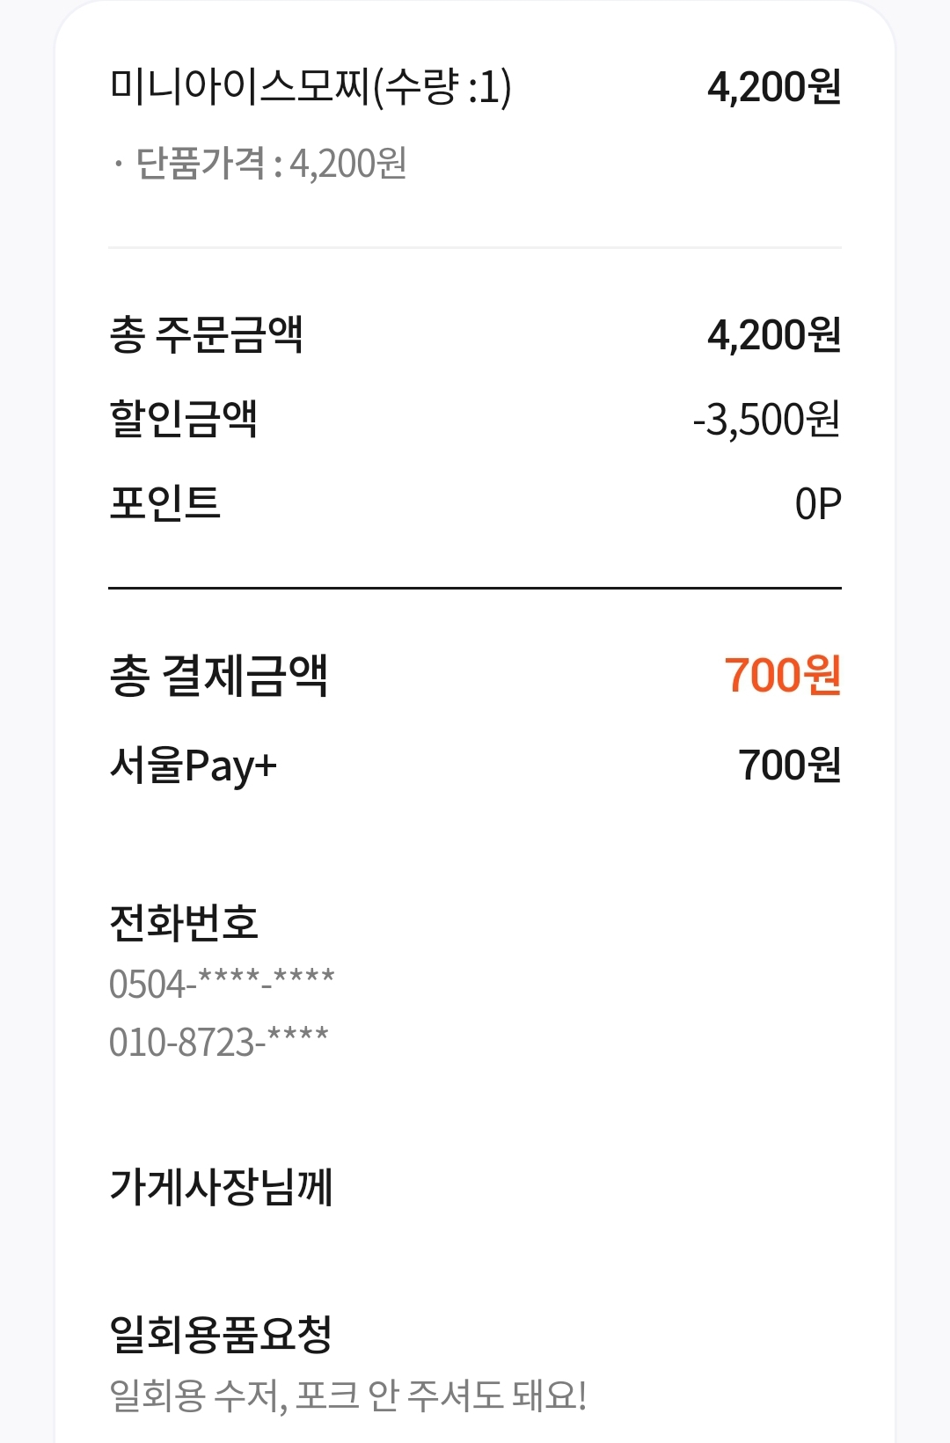Tap the 총 주문금액 label
Screen dimensions: 950x1443
[206, 335]
